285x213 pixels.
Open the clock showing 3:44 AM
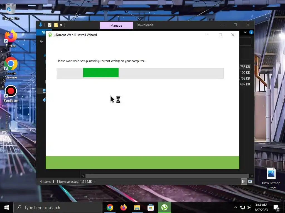pyautogui.click(x=261, y=207)
